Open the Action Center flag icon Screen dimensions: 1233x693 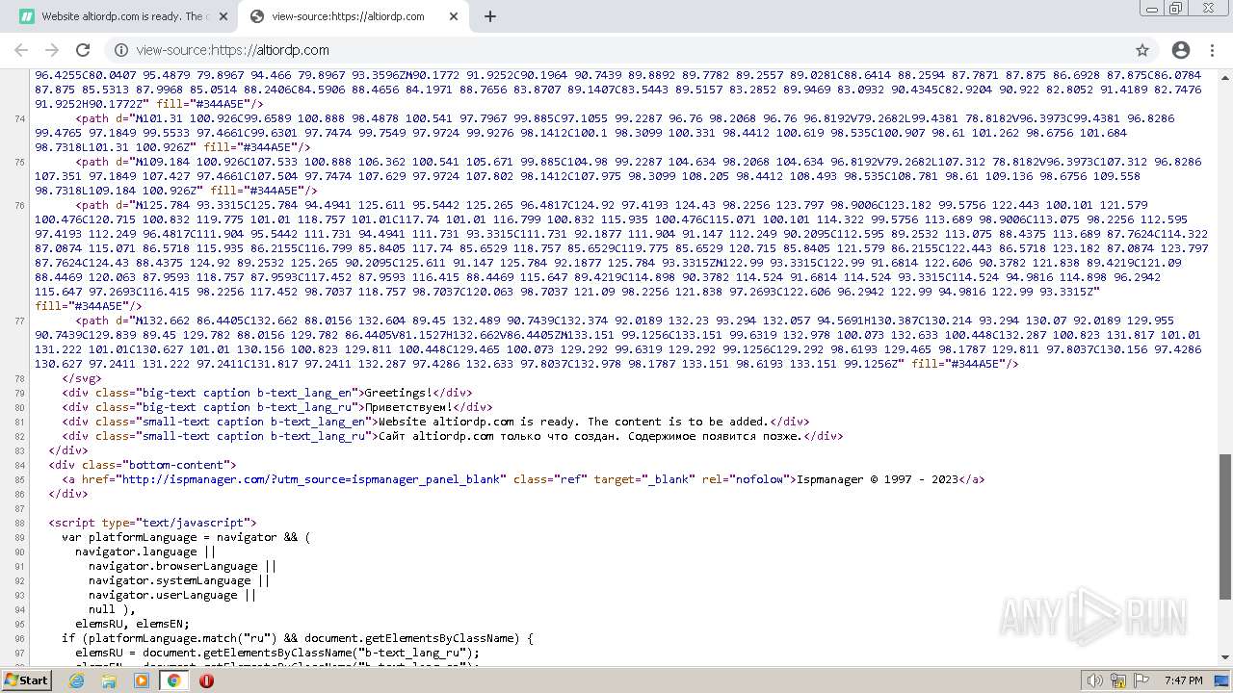[x=1141, y=680]
